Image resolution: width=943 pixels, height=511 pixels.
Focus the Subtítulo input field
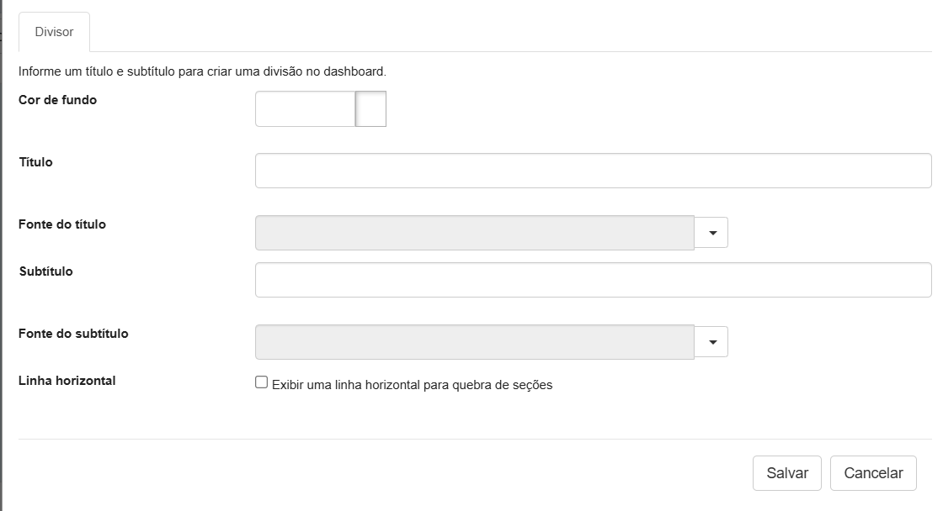pos(593,280)
